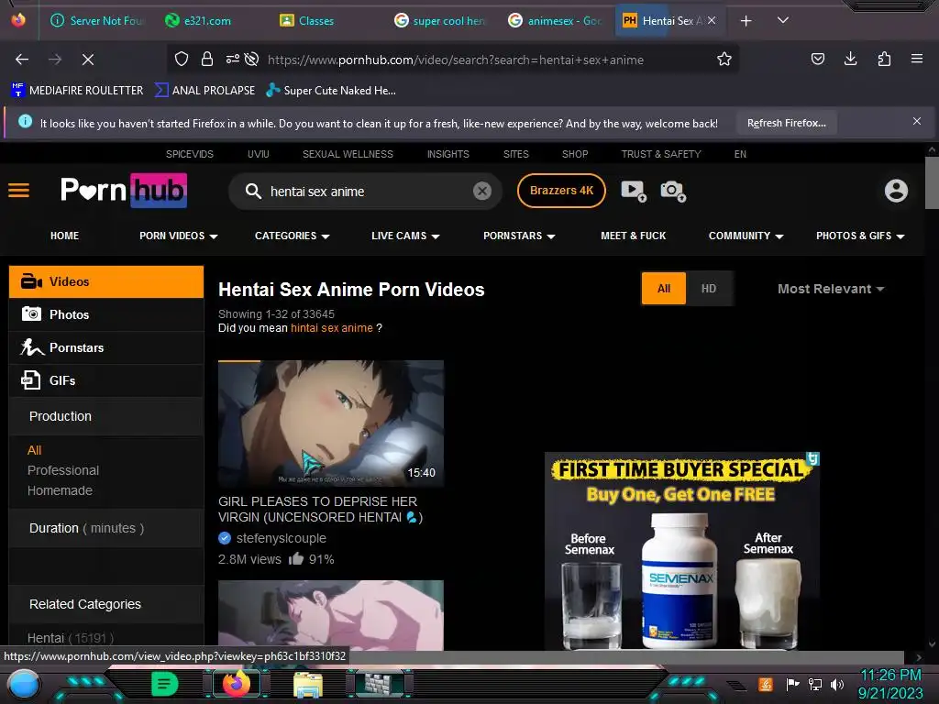This screenshot has width=939, height=704.
Task: Bookmark this page with star icon
Action: (x=724, y=59)
